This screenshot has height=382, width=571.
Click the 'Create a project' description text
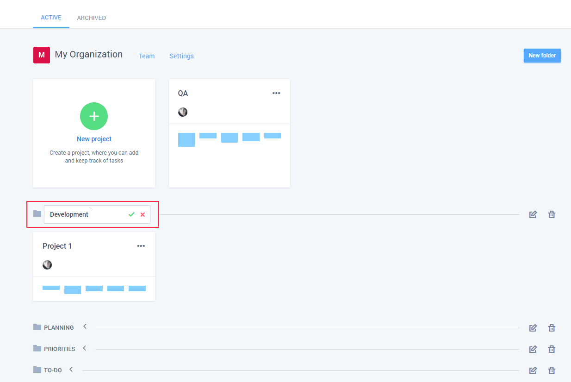[x=94, y=157]
